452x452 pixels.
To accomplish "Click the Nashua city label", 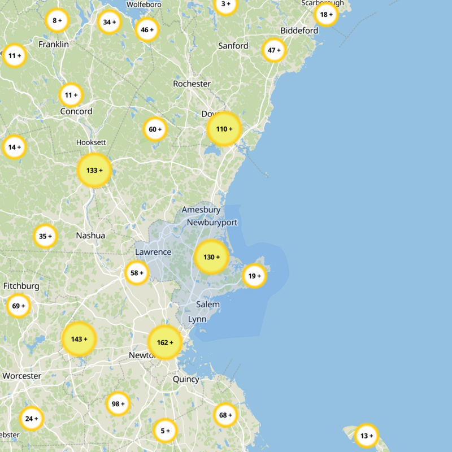I will [x=90, y=236].
